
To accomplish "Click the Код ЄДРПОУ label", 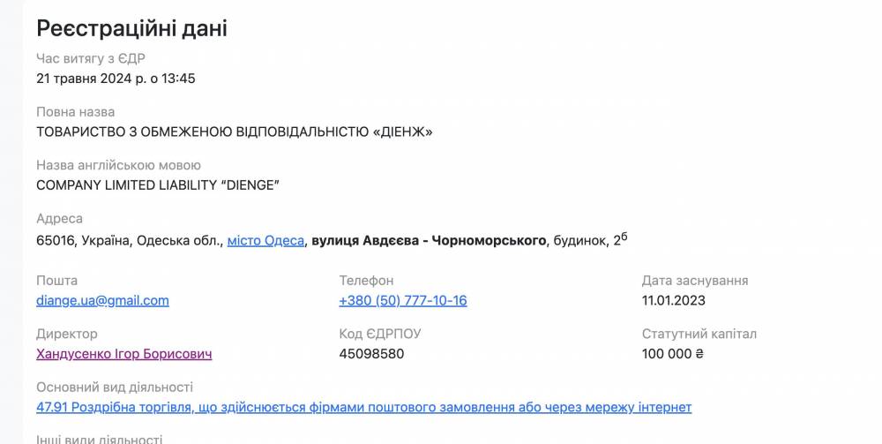I will pos(380,334).
